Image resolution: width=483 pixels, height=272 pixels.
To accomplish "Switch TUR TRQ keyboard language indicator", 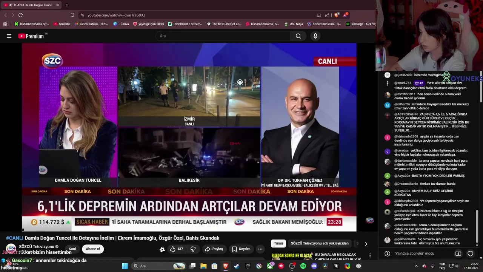I will tap(442, 266).
